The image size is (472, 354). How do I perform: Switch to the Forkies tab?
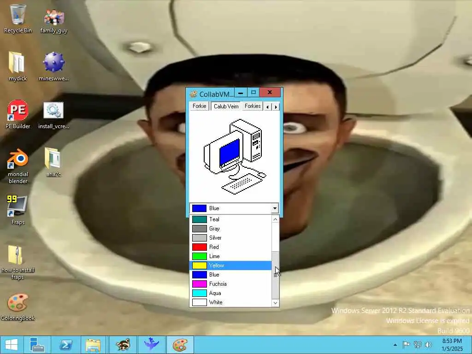pos(253,106)
